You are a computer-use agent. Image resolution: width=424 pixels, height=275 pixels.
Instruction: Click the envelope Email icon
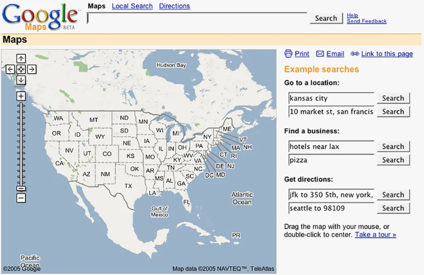(320, 54)
